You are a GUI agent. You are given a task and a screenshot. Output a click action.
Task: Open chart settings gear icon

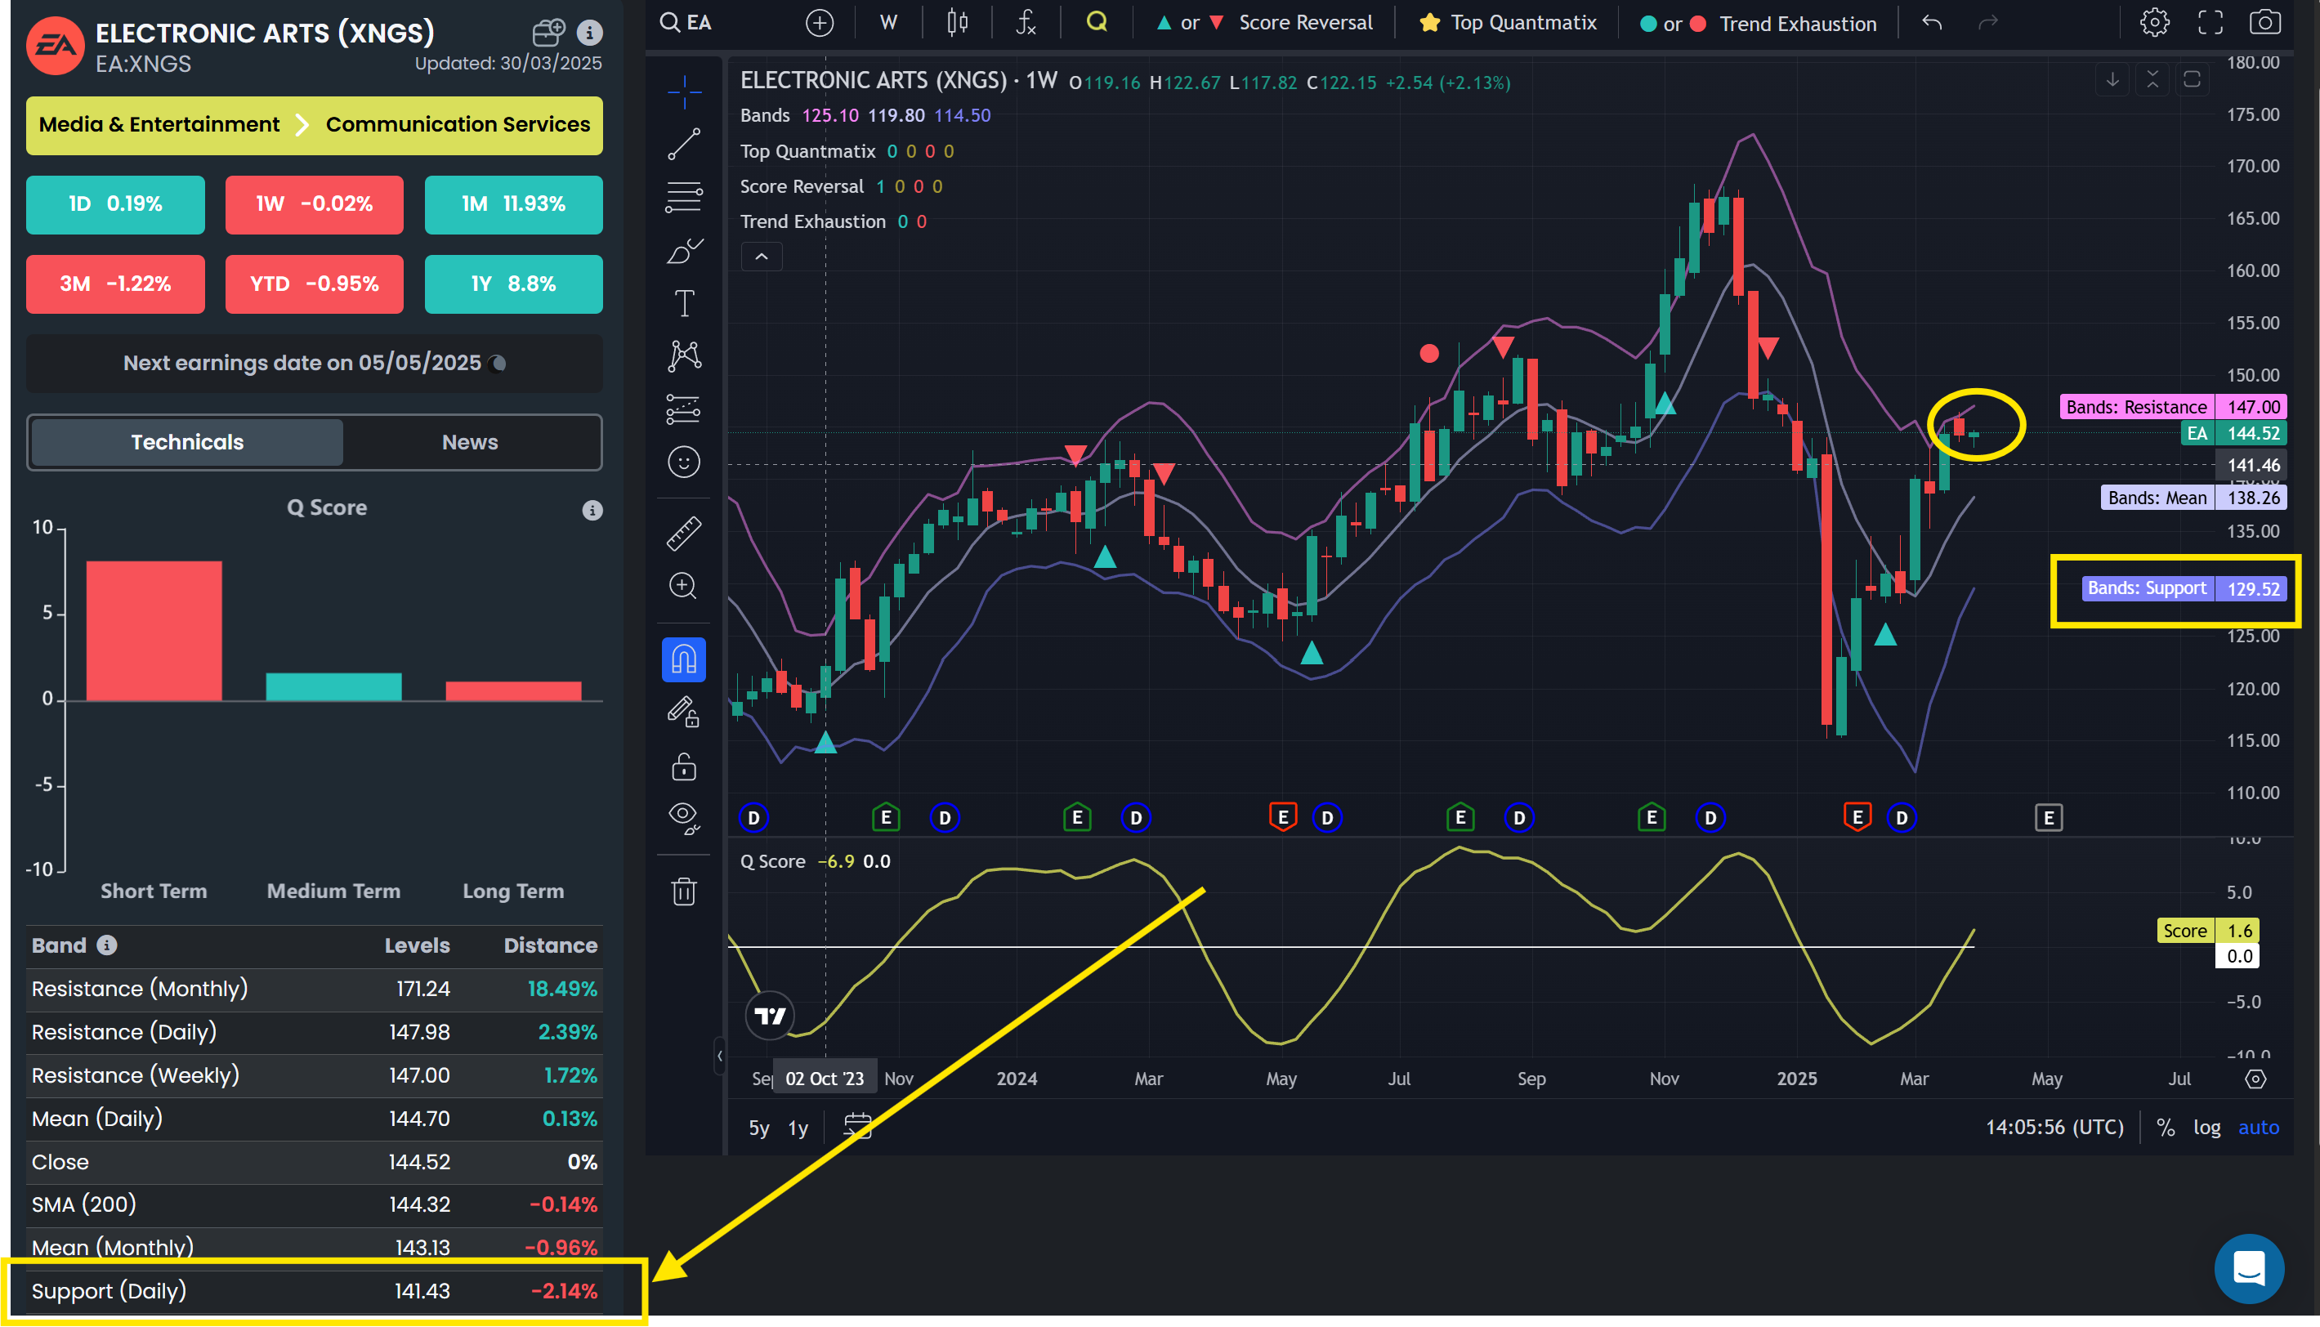coord(2154,23)
